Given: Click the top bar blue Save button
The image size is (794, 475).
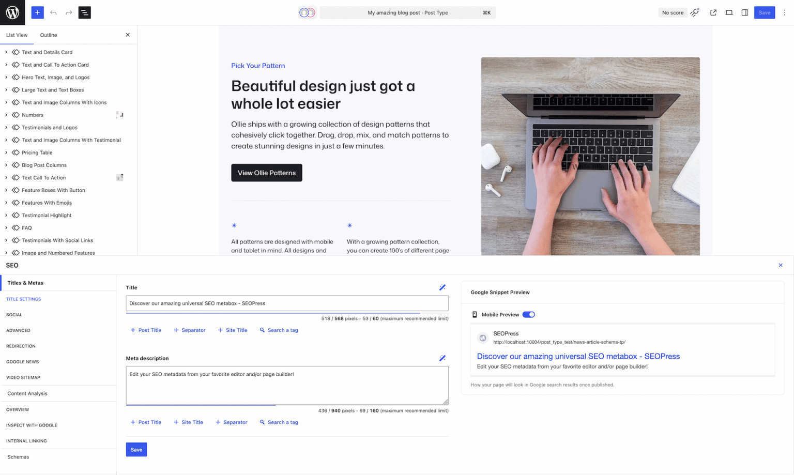Looking at the screenshot, I should (x=765, y=12).
